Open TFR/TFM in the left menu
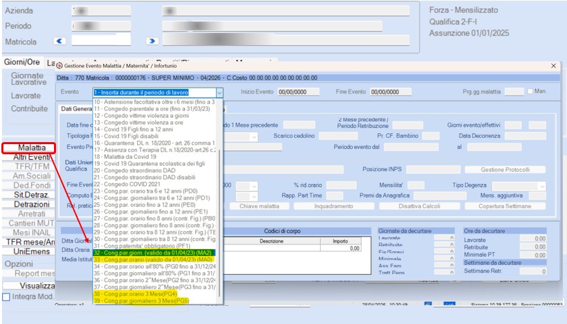The image size is (567, 324). click(x=32, y=166)
